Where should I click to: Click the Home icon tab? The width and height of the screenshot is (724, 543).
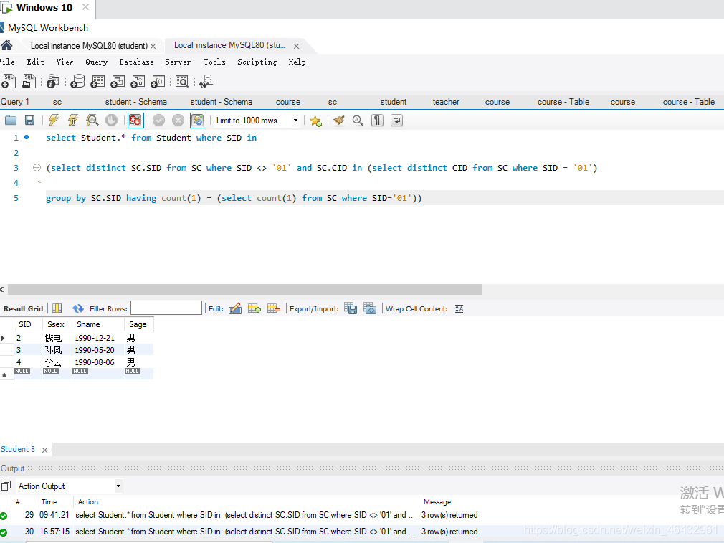[x=6, y=45]
